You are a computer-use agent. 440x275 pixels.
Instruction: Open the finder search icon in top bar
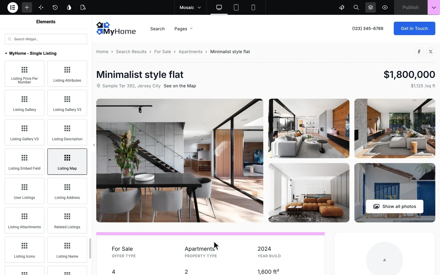(356, 7)
